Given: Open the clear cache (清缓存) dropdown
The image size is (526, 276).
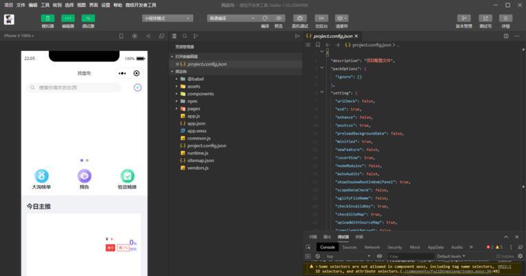Looking at the screenshot, I should point(341,18).
